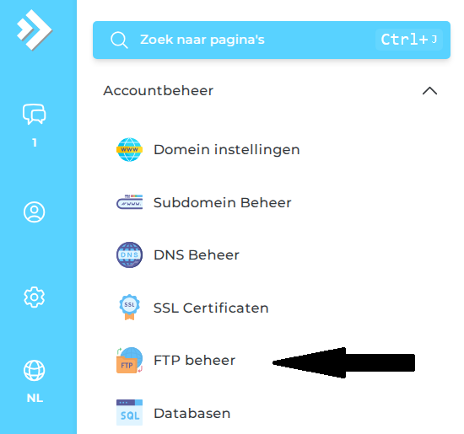Viewport: 464px width, 434px height.
Task: Click the www globe Domein icon
Action: [129, 150]
